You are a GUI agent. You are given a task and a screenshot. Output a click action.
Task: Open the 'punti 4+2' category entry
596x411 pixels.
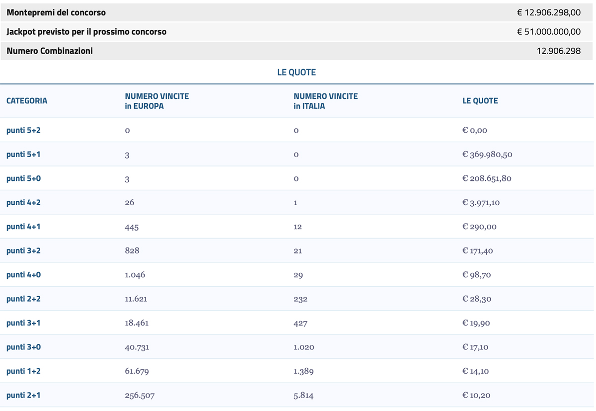tap(23, 203)
